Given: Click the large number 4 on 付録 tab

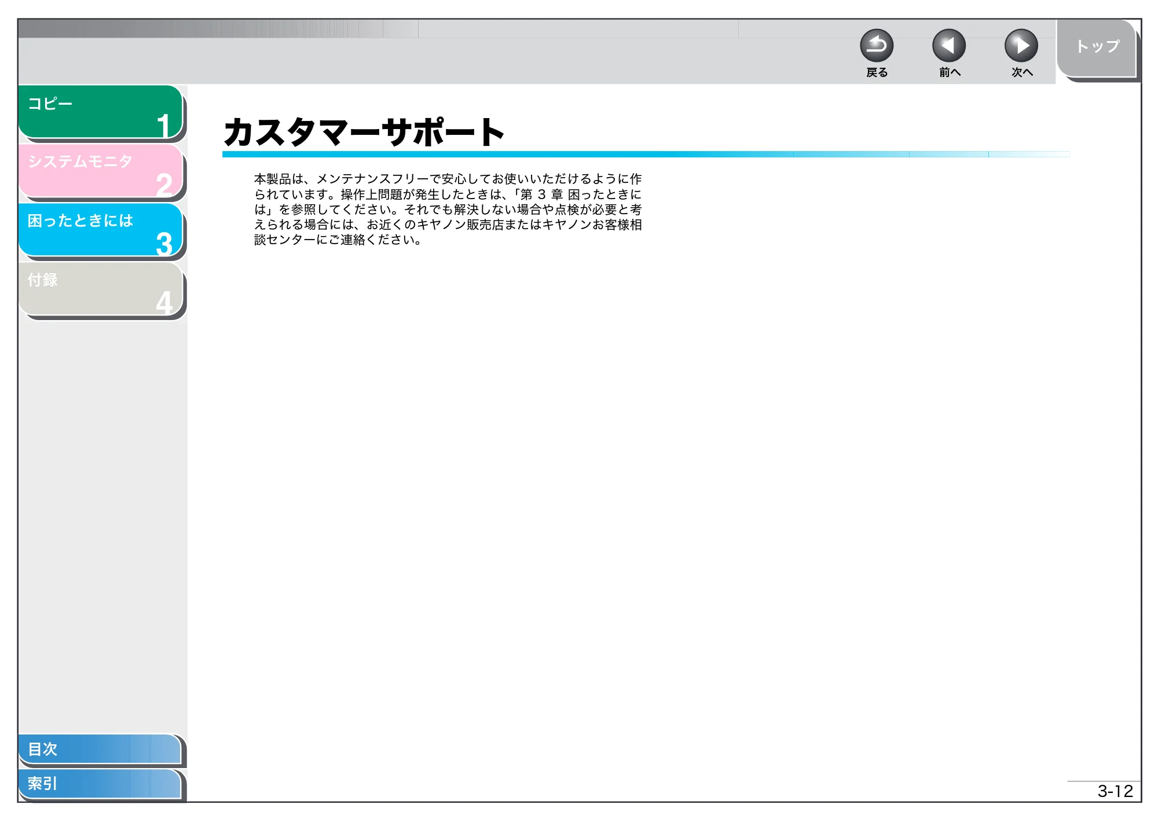Looking at the screenshot, I should [x=164, y=302].
